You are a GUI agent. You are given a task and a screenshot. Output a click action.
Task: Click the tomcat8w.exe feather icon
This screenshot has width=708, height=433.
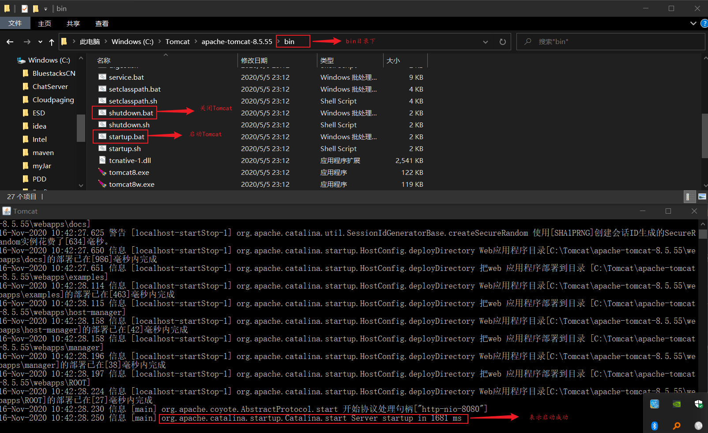point(102,184)
